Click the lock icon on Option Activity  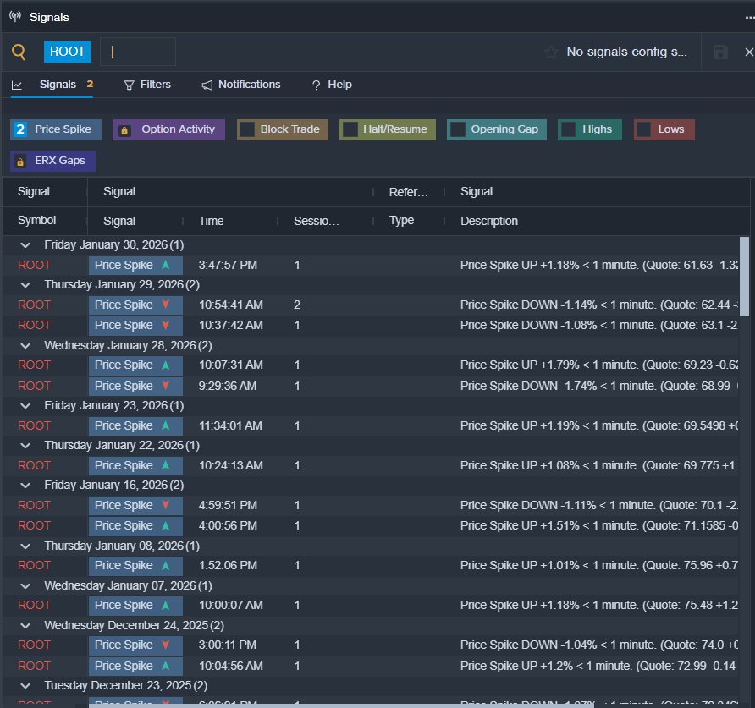coord(124,130)
